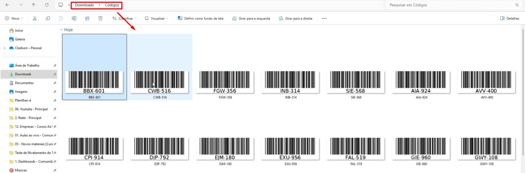
Task: Click Downloads in the breadcrumb path
Action: [x=84, y=5]
